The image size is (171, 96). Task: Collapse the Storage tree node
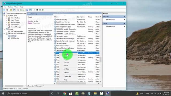[4, 29]
